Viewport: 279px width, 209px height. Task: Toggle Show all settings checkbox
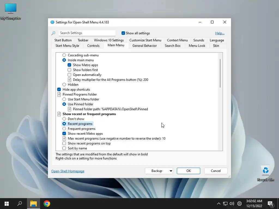tap(123, 33)
